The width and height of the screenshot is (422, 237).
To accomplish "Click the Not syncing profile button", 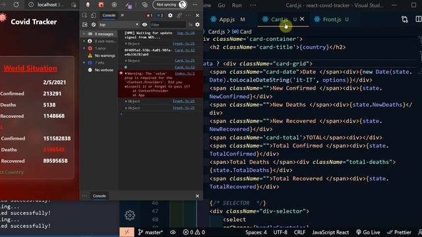I will [x=170, y=5].
